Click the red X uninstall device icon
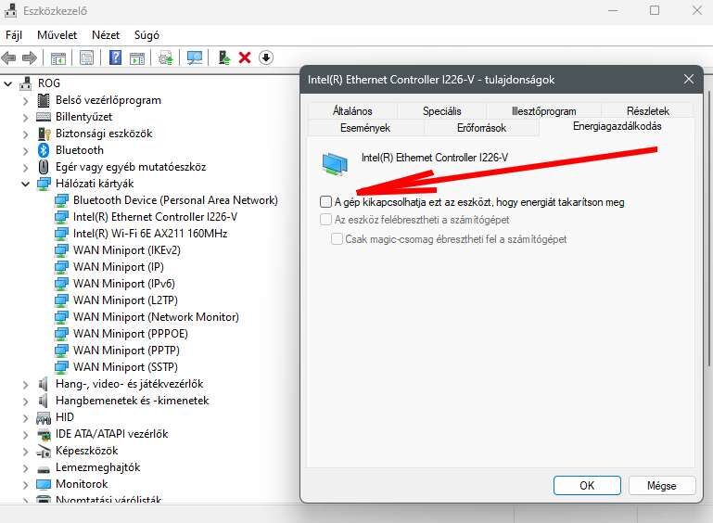The width and height of the screenshot is (713, 523). click(245, 57)
